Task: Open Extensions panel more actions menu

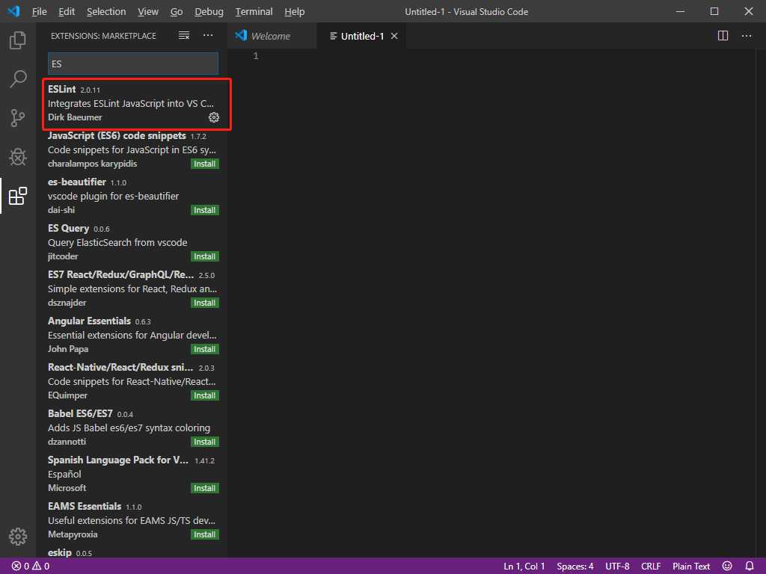Action: [x=208, y=36]
